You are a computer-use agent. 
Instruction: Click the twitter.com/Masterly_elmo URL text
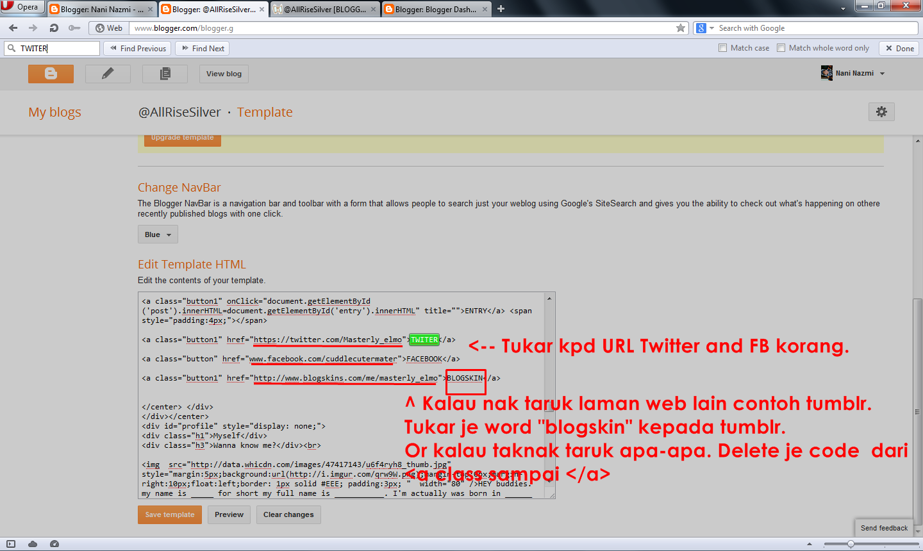[x=328, y=340]
